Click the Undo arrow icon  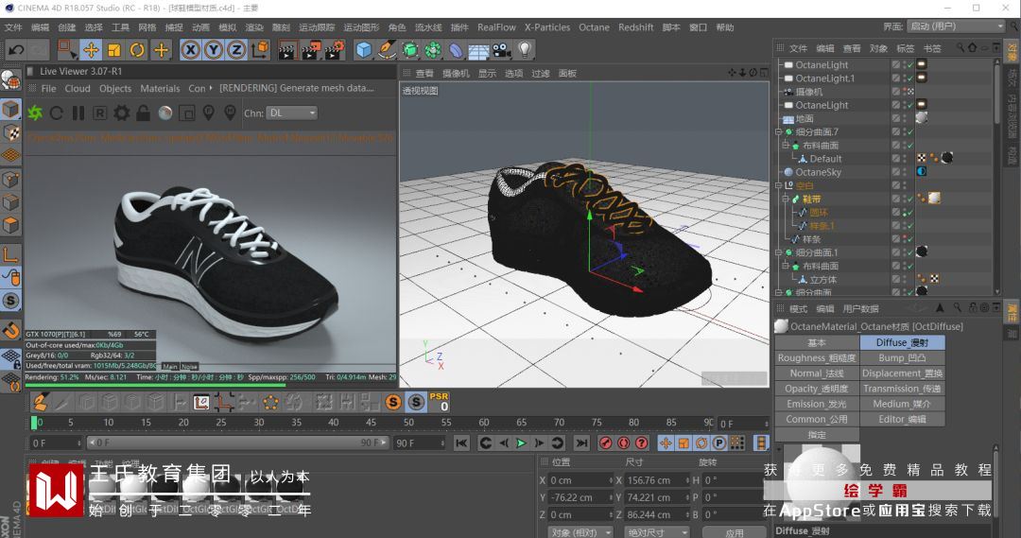tap(16, 50)
